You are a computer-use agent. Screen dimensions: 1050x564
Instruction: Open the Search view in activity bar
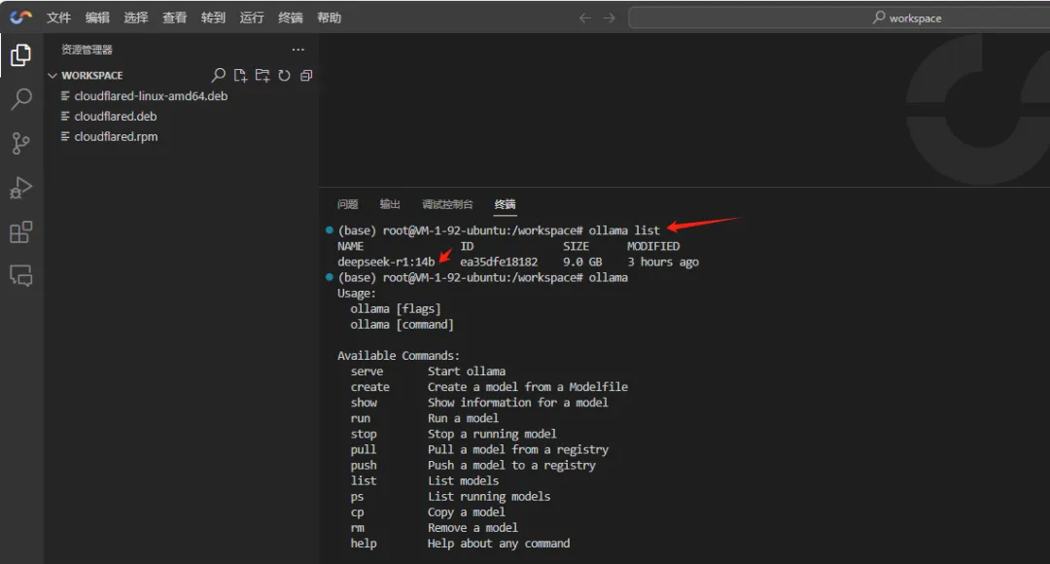[x=20, y=99]
